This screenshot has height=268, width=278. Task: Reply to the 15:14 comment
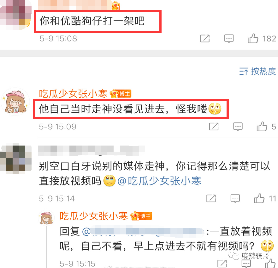[x=235, y=198]
